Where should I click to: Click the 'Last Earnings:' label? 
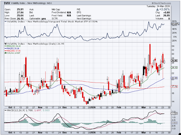(x=84, y=15)
